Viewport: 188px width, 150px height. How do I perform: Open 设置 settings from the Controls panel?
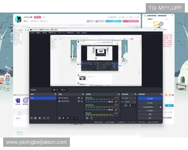click(150, 114)
